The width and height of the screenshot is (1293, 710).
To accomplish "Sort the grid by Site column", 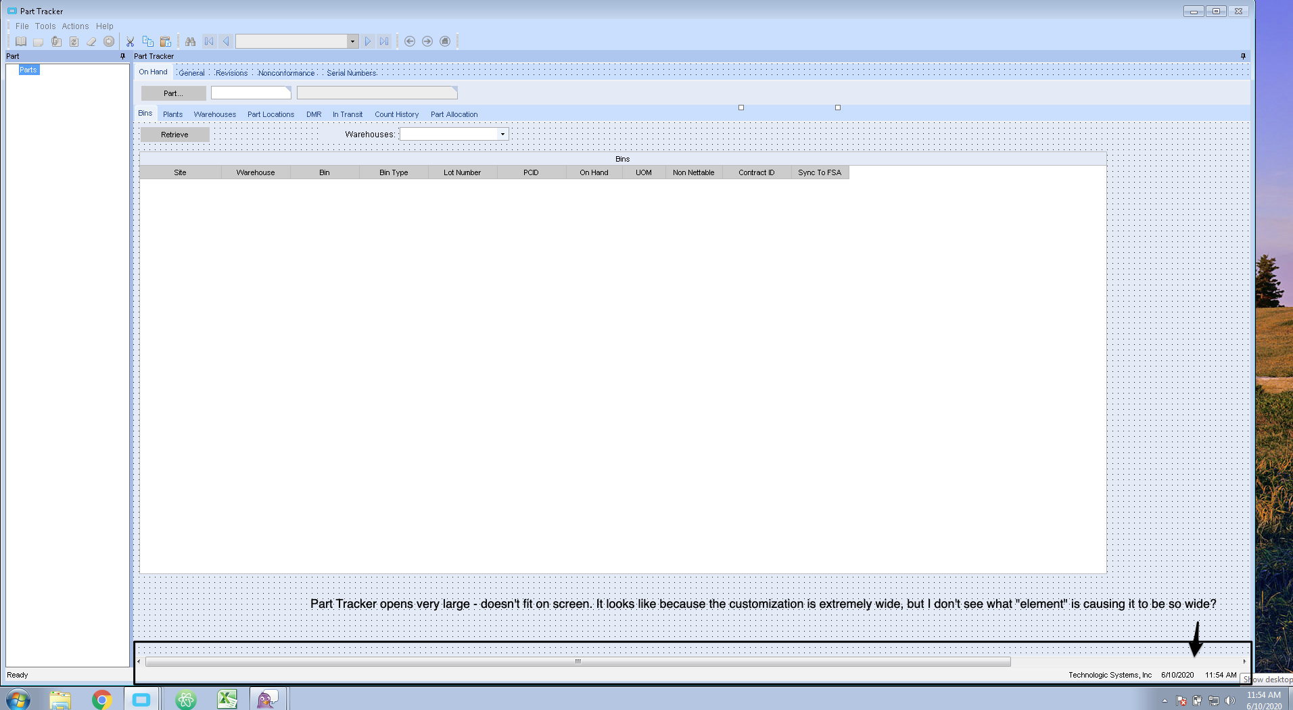I will [x=180, y=172].
